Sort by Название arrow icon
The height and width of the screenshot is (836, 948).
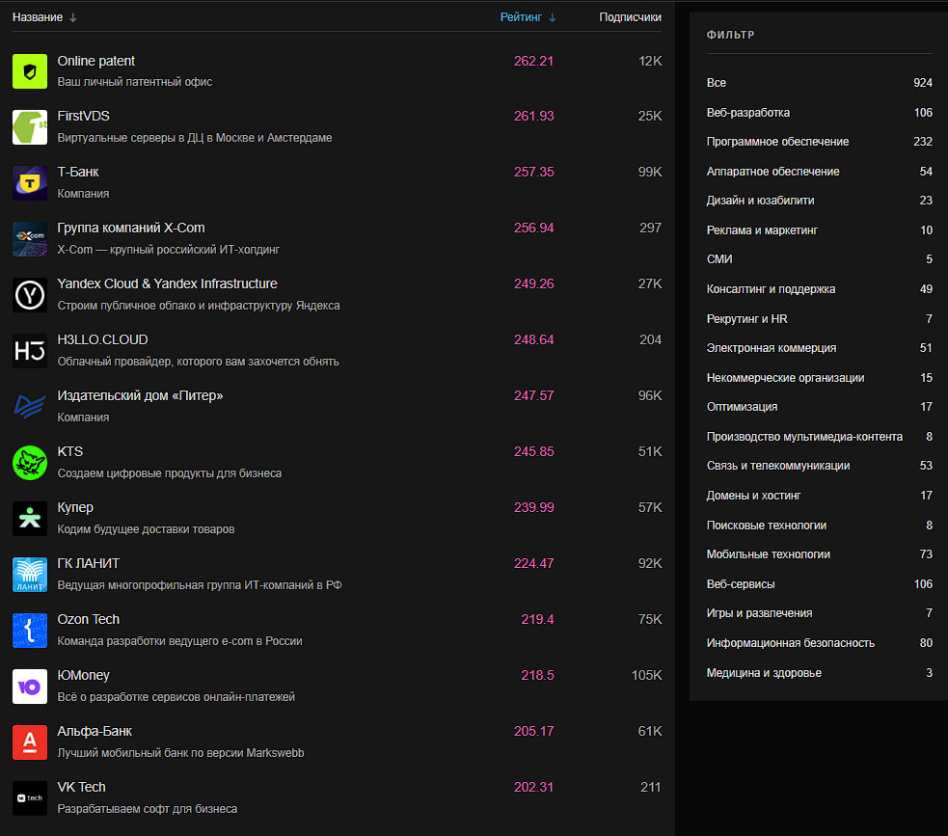click(x=73, y=17)
